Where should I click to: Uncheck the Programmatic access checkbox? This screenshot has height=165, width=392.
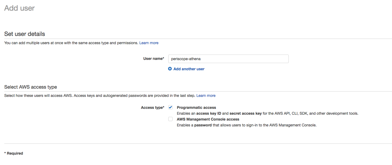(170, 107)
